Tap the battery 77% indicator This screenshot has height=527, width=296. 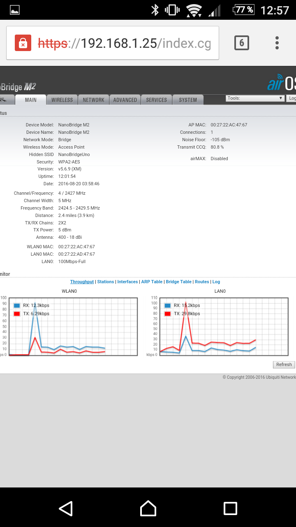pos(244,9)
